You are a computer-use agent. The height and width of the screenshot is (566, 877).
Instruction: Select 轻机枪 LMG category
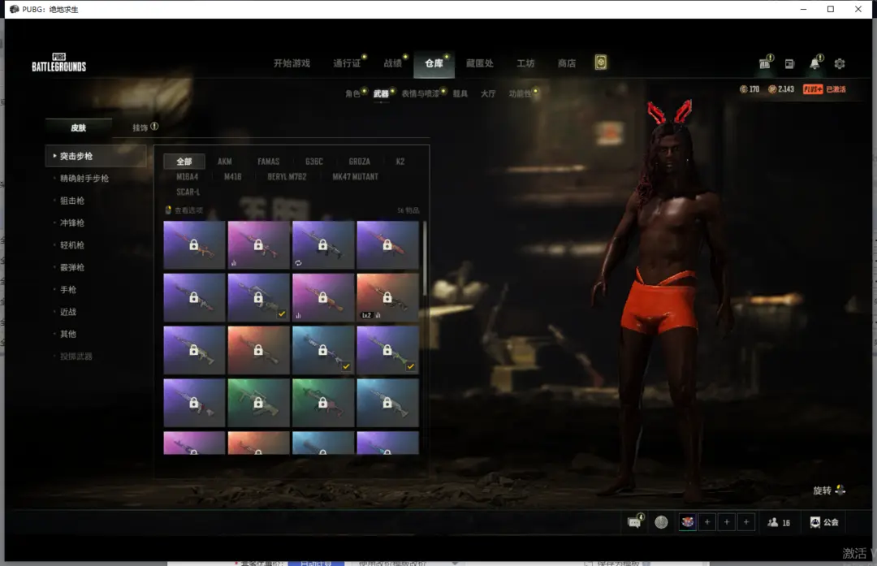pos(72,245)
